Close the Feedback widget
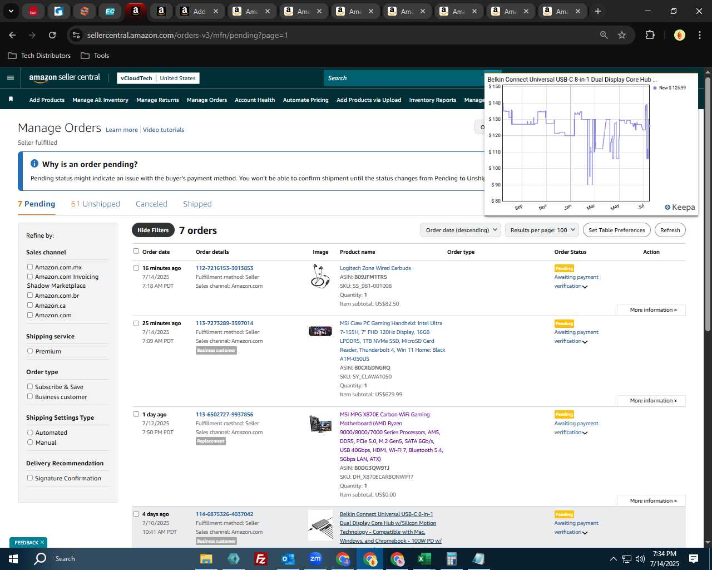Screen dimensions: 712x570 click(42, 542)
